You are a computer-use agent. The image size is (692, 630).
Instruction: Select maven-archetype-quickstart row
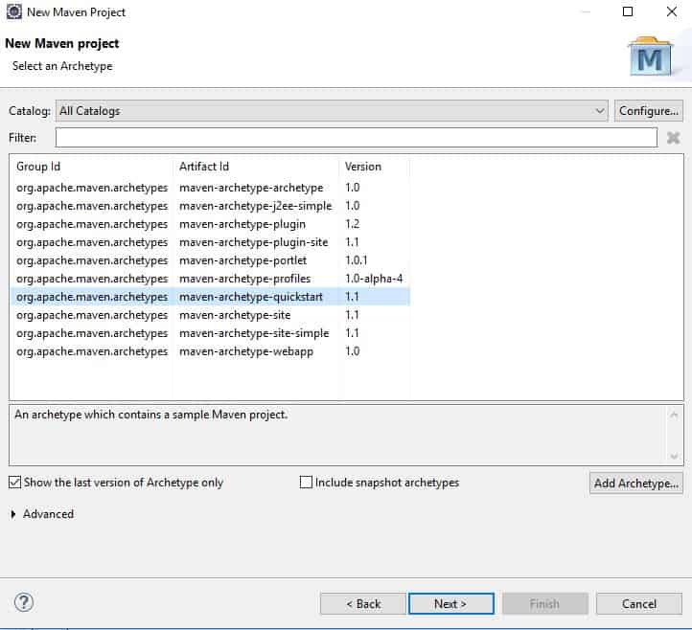pos(210,297)
